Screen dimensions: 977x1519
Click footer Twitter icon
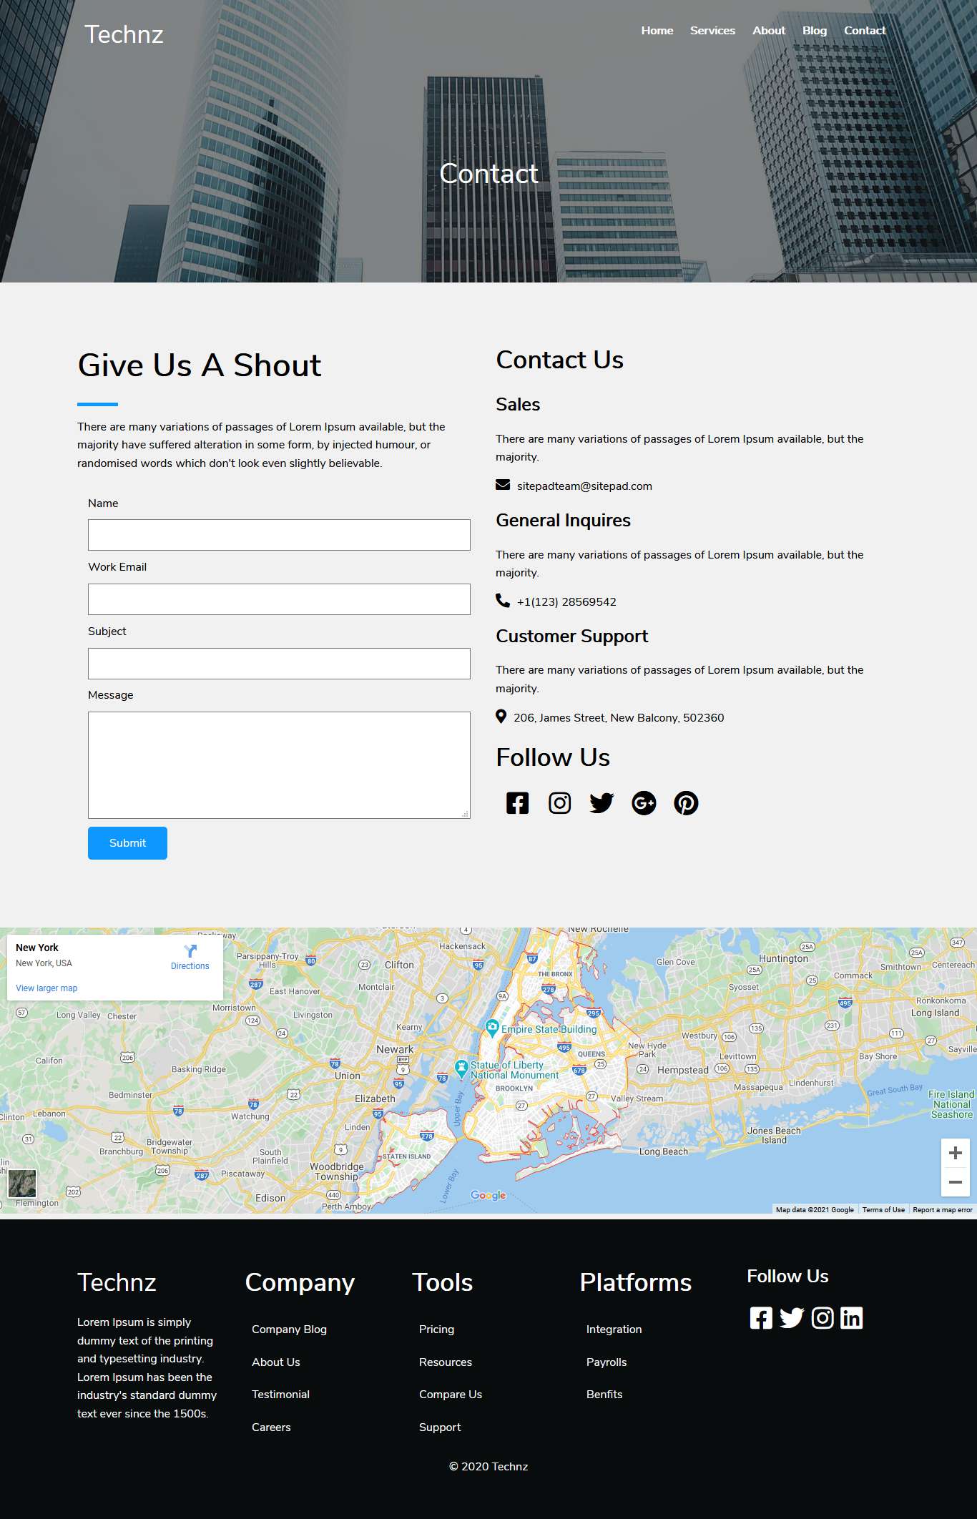[x=792, y=1318]
